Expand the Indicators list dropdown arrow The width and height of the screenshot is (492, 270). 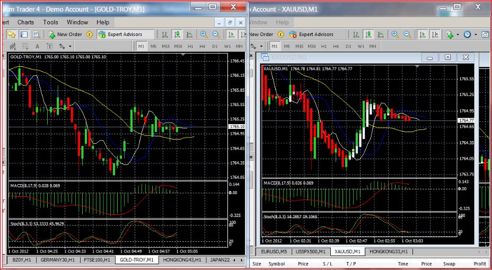click(458, 34)
